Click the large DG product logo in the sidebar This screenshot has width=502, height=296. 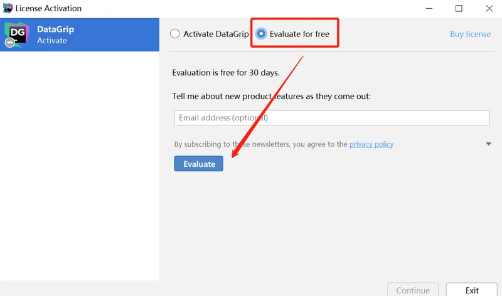[17, 34]
